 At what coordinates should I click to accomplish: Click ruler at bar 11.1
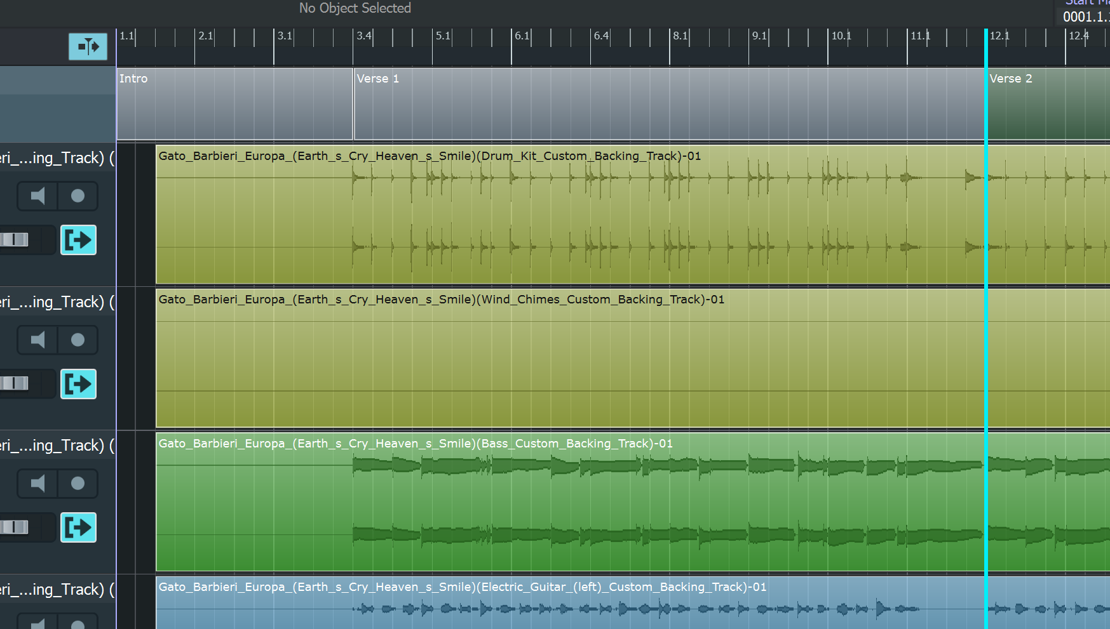coord(920,36)
